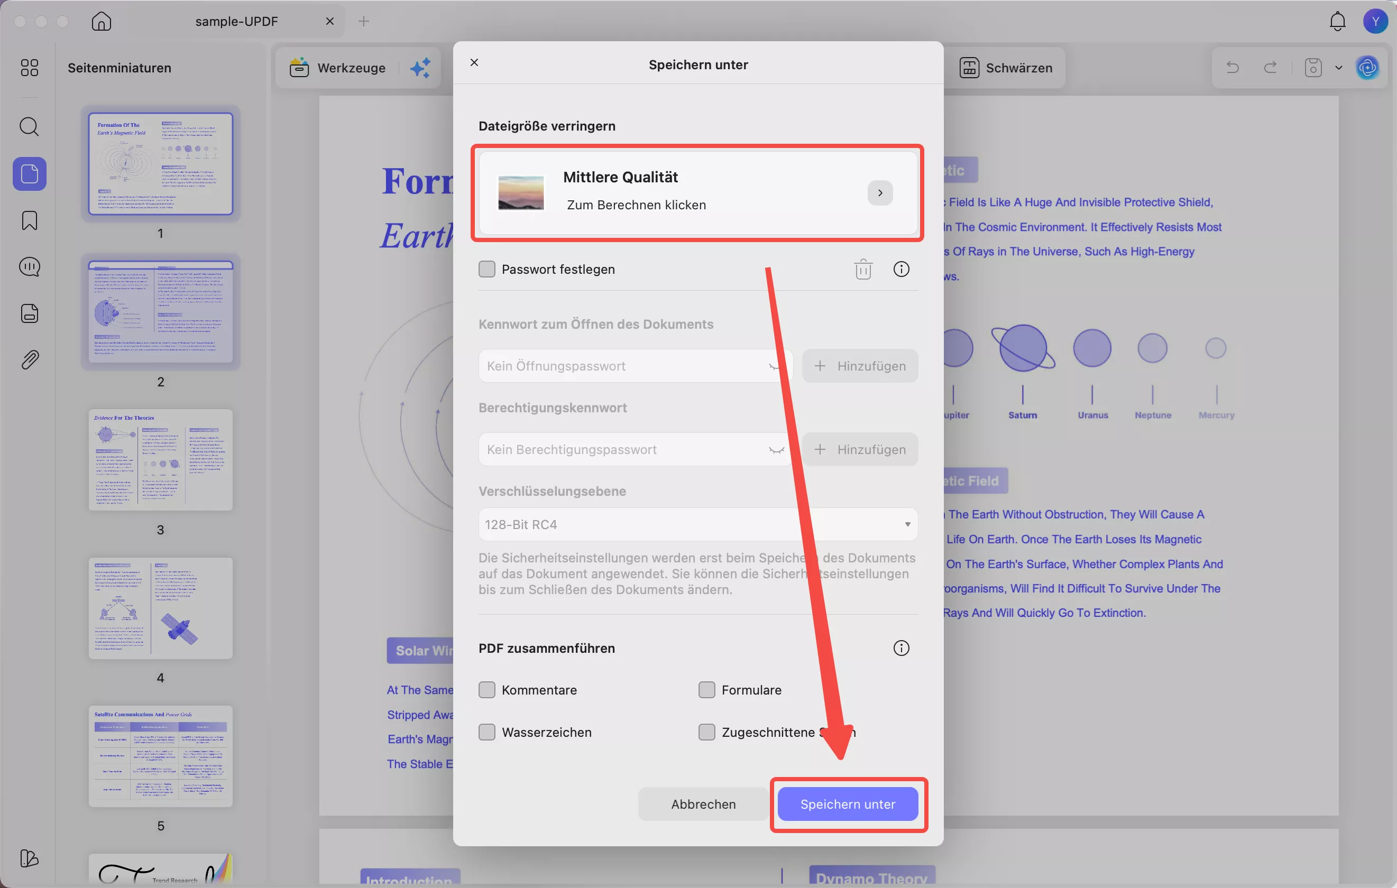Open save options dropdown arrow in toolbar
The image size is (1397, 888).
(x=1338, y=68)
